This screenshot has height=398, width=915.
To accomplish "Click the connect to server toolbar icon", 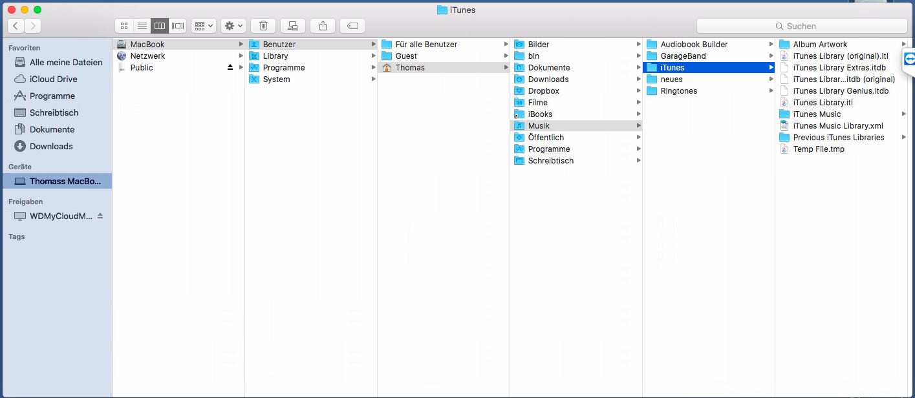I will click(293, 26).
